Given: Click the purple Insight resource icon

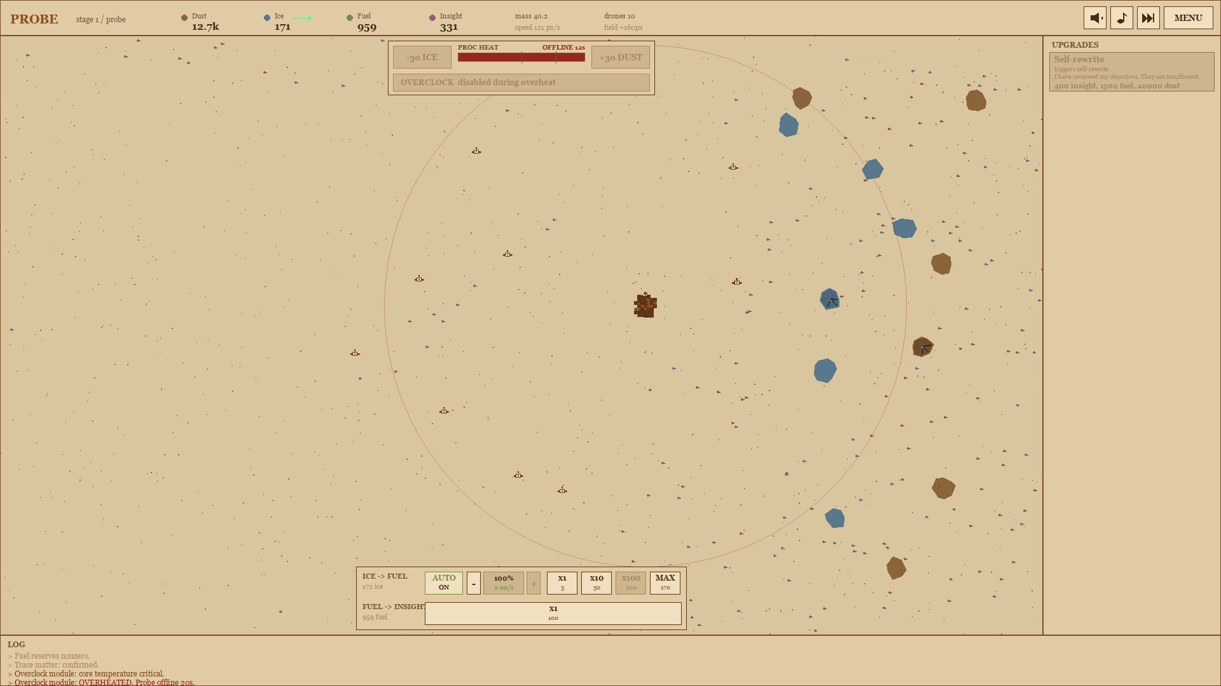Looking at the screenshot, I should [x=432, y=17].
